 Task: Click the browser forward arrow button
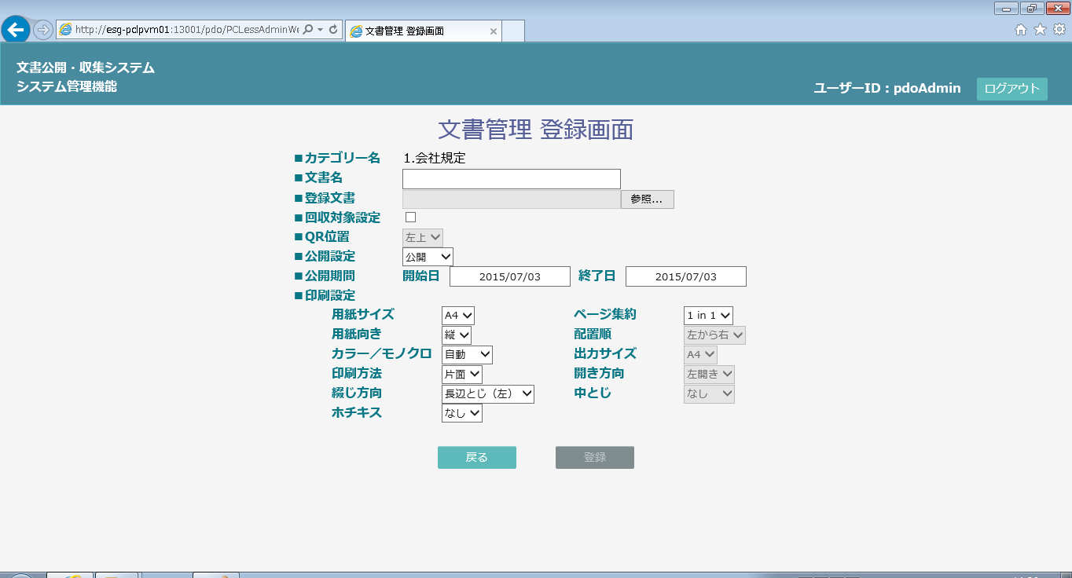coord(42,30)
